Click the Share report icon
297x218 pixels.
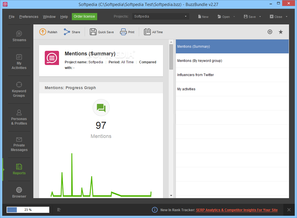tap(67, 32)
